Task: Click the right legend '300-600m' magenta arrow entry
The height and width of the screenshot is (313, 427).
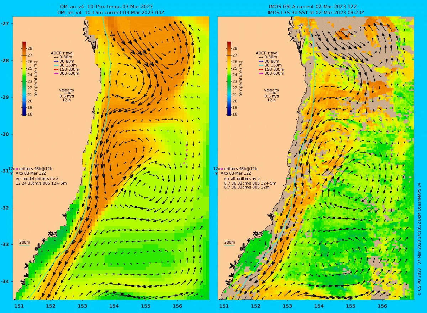Action: 272,73
